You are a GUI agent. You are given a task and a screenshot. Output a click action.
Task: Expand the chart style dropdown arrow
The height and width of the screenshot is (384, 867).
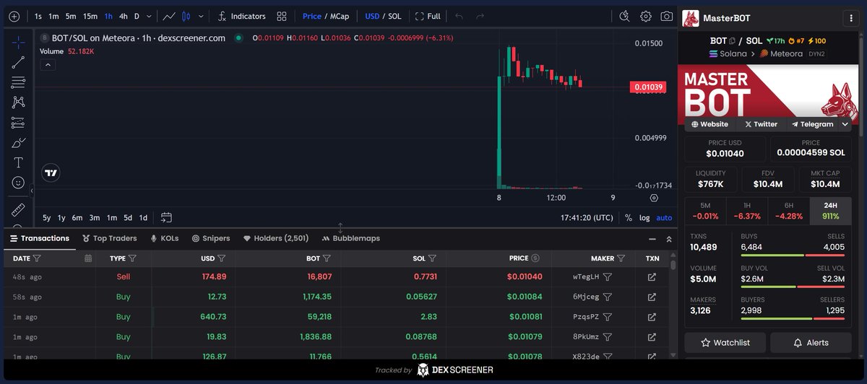pos(201,16)
